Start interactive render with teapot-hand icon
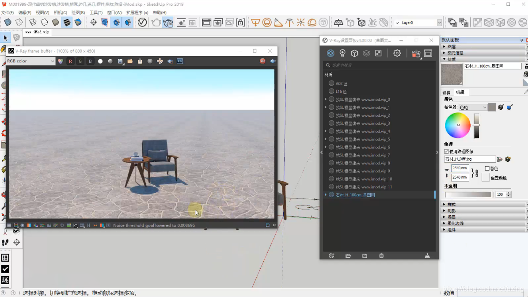This screenshot has width=528, height=297. point(168,23)
